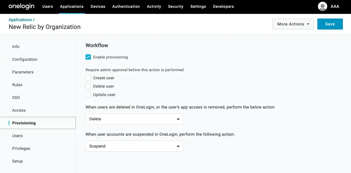Viewport: 351px width, 173px height.
Task: Check the Update user approval option
Action: 88,95
